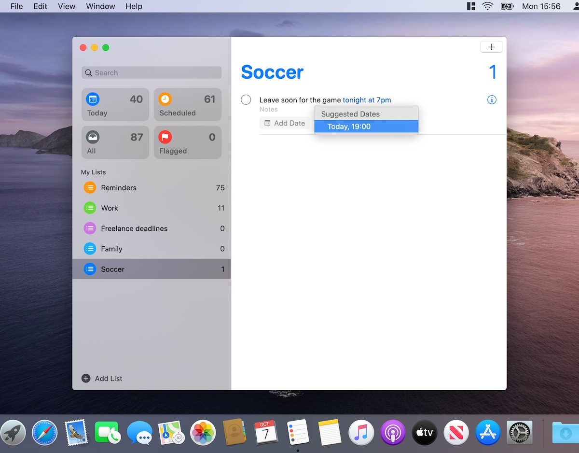Open the Help menu

point(134,6)
